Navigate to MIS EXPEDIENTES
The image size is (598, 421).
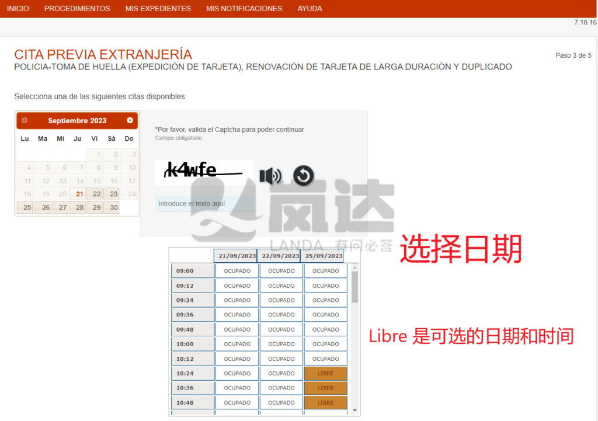pos(158,9)
